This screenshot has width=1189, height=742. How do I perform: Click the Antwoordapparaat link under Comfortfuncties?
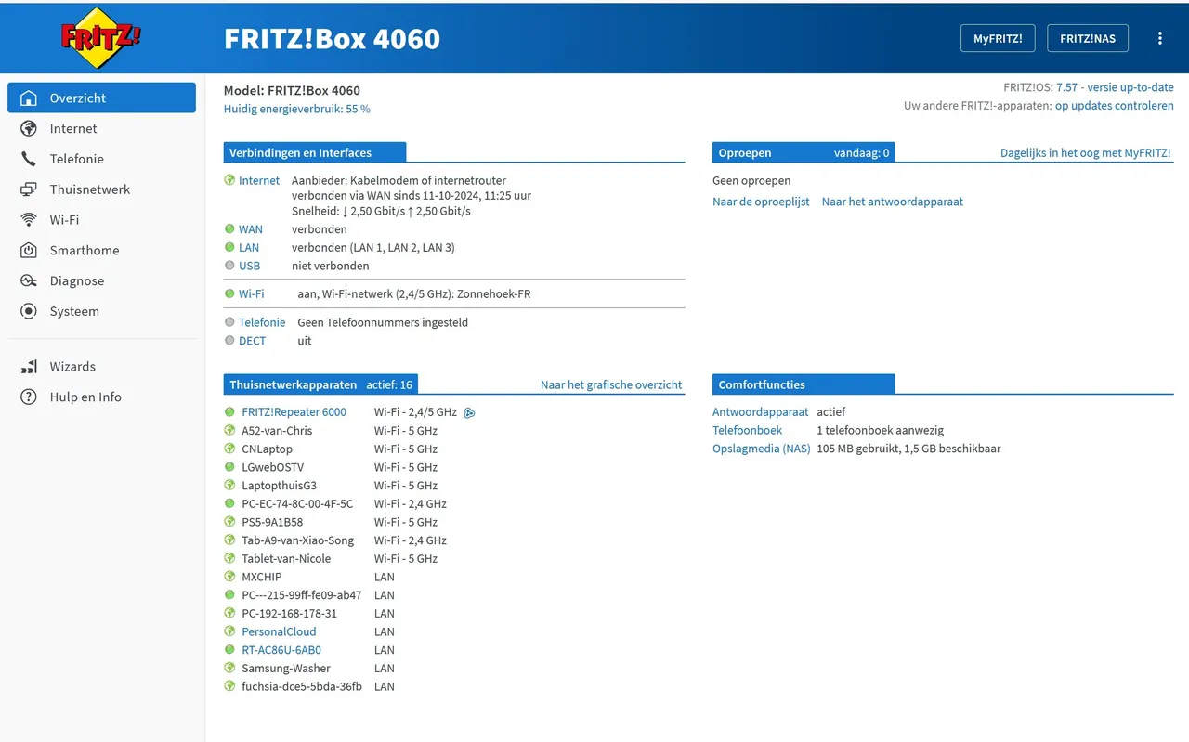click(x=761, y=412)
